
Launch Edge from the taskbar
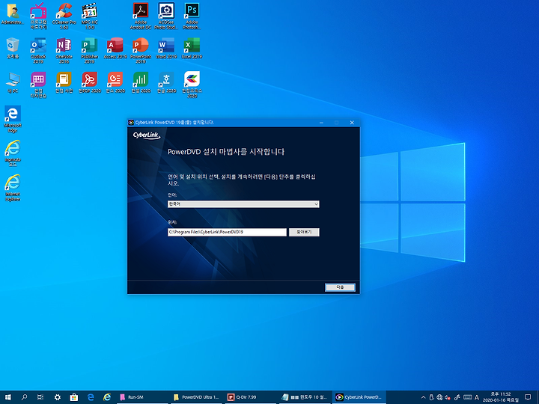pos(91,397)
